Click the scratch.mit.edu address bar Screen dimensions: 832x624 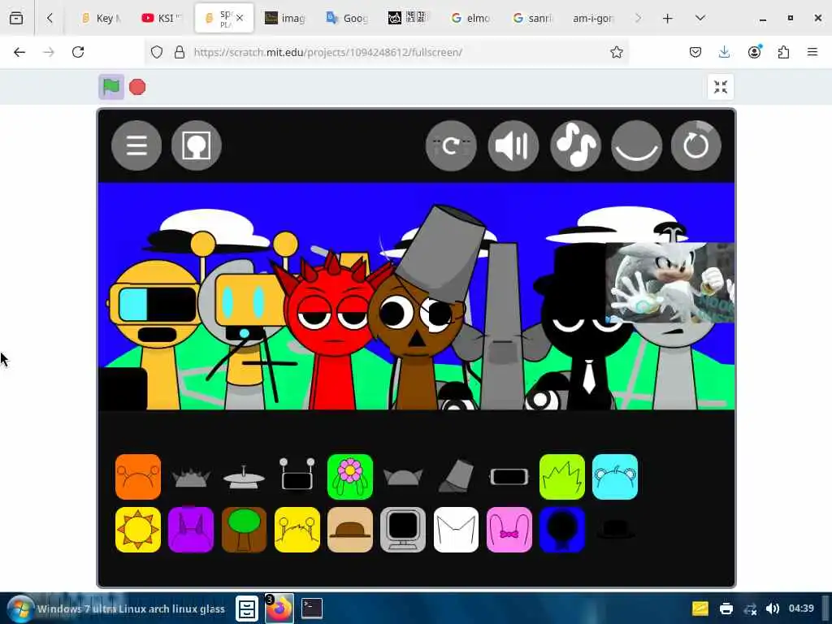[x=386, y=52]
